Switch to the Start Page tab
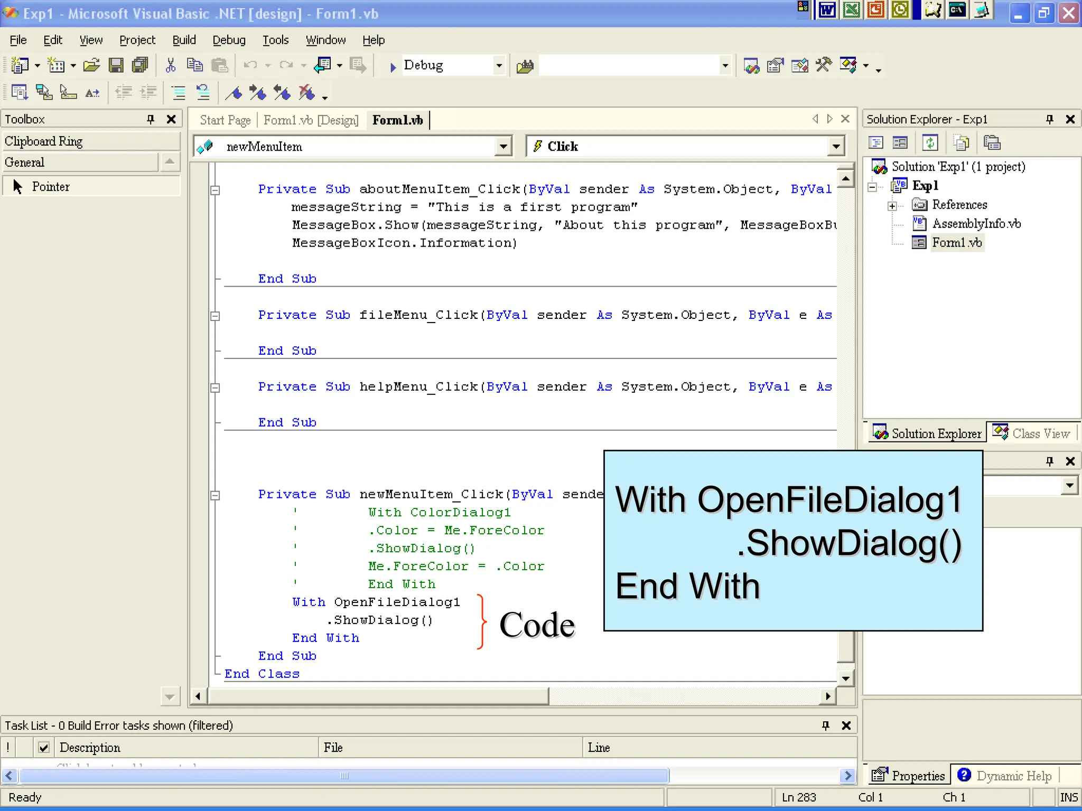 (x=225, y=120)
